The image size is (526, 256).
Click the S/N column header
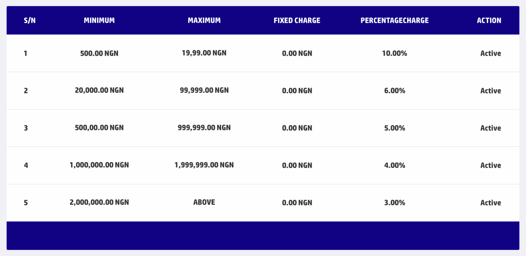pos(30,20)
